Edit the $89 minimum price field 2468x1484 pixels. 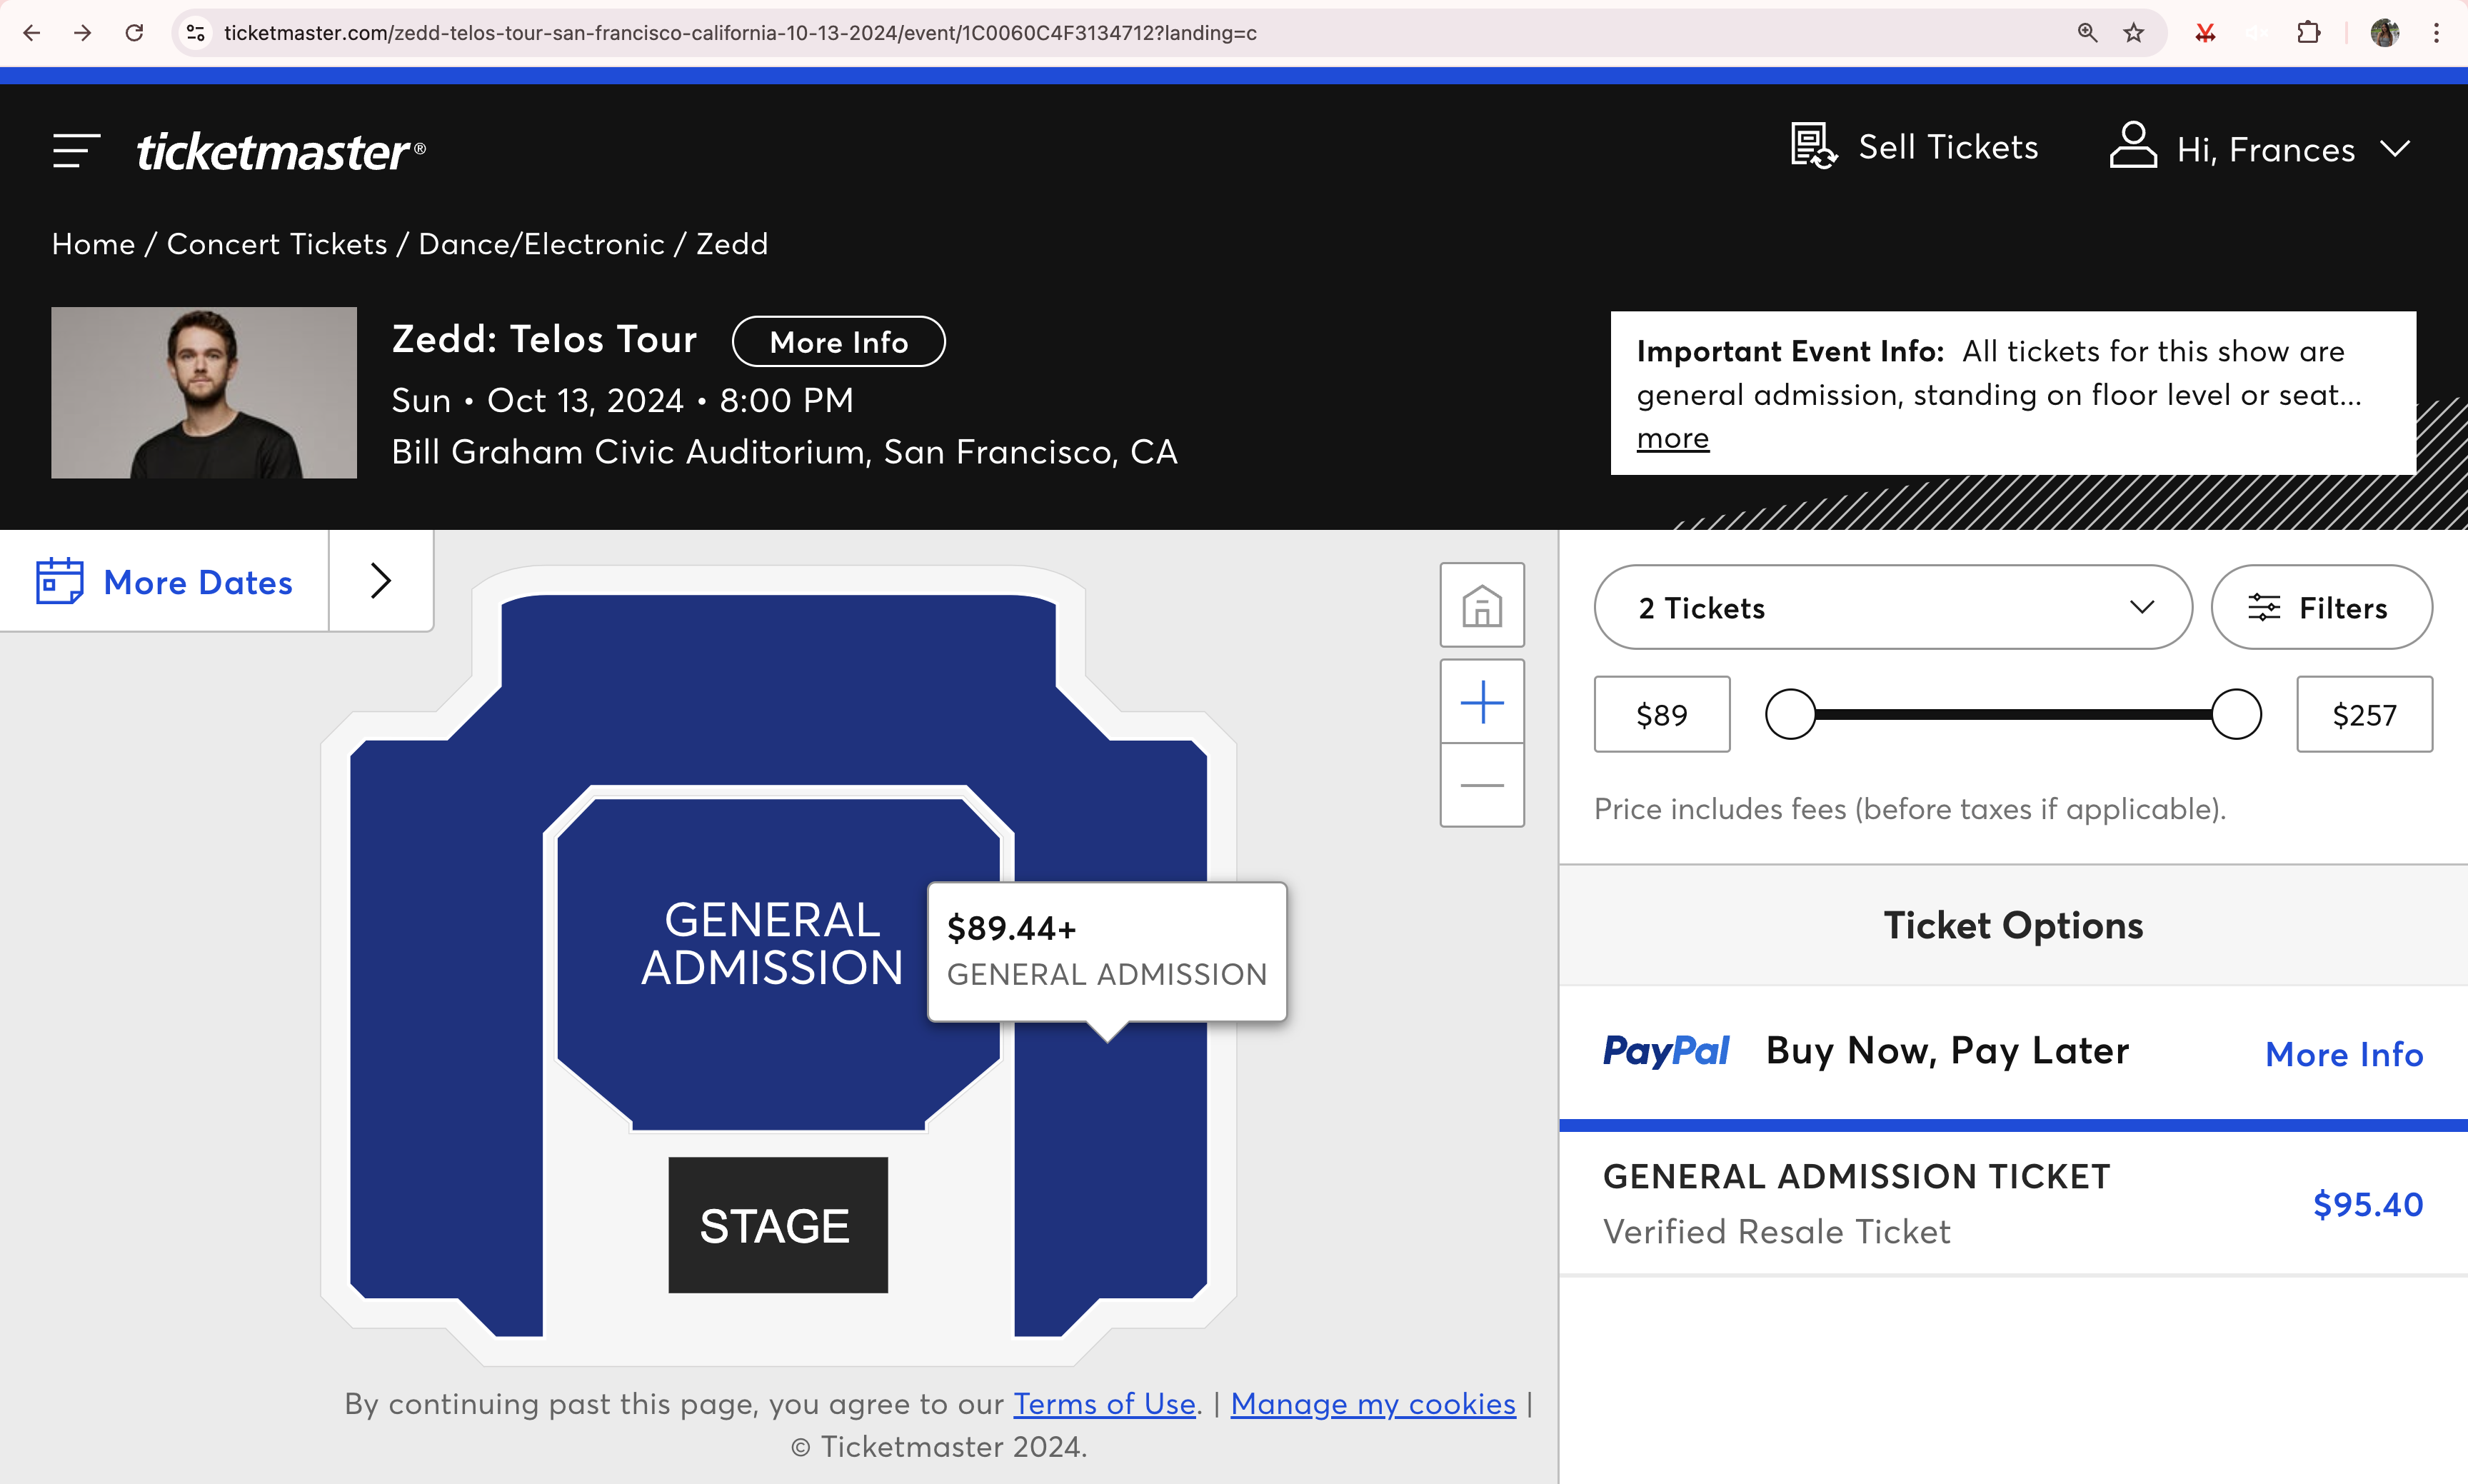click(x=1661, y=714)
